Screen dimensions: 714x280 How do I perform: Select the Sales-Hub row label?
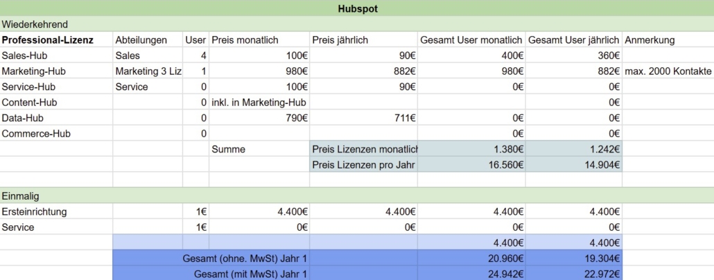pyautogui.click(x=26, y=55)
